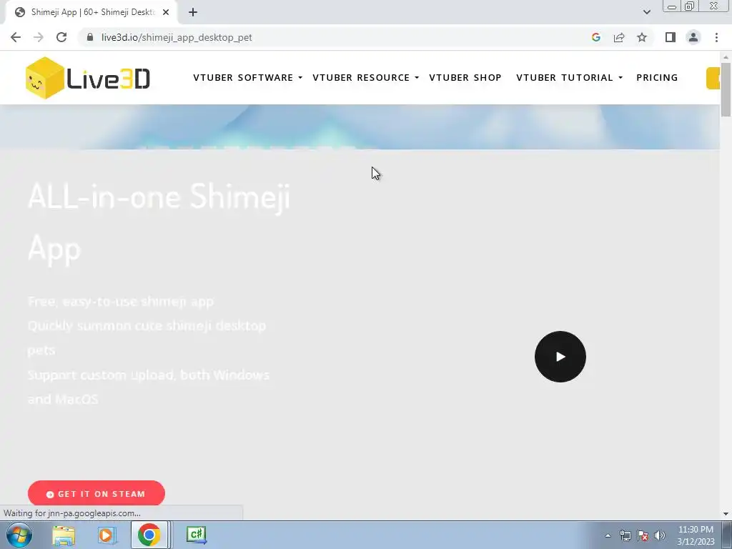The width and height of the screenshot is (732, 549).
Task: Expand the VTUBER SOFTWARE menu
Action: click(248, 77)
